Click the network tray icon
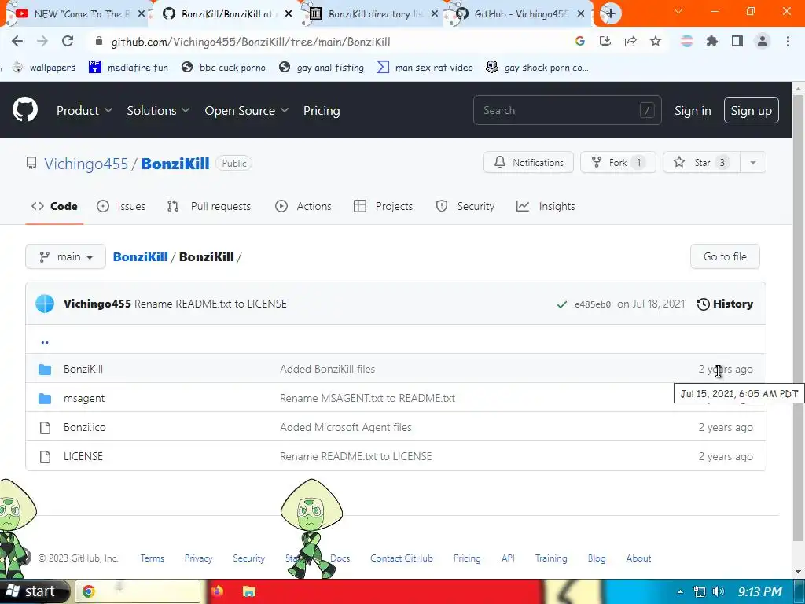 coord(699,591)
